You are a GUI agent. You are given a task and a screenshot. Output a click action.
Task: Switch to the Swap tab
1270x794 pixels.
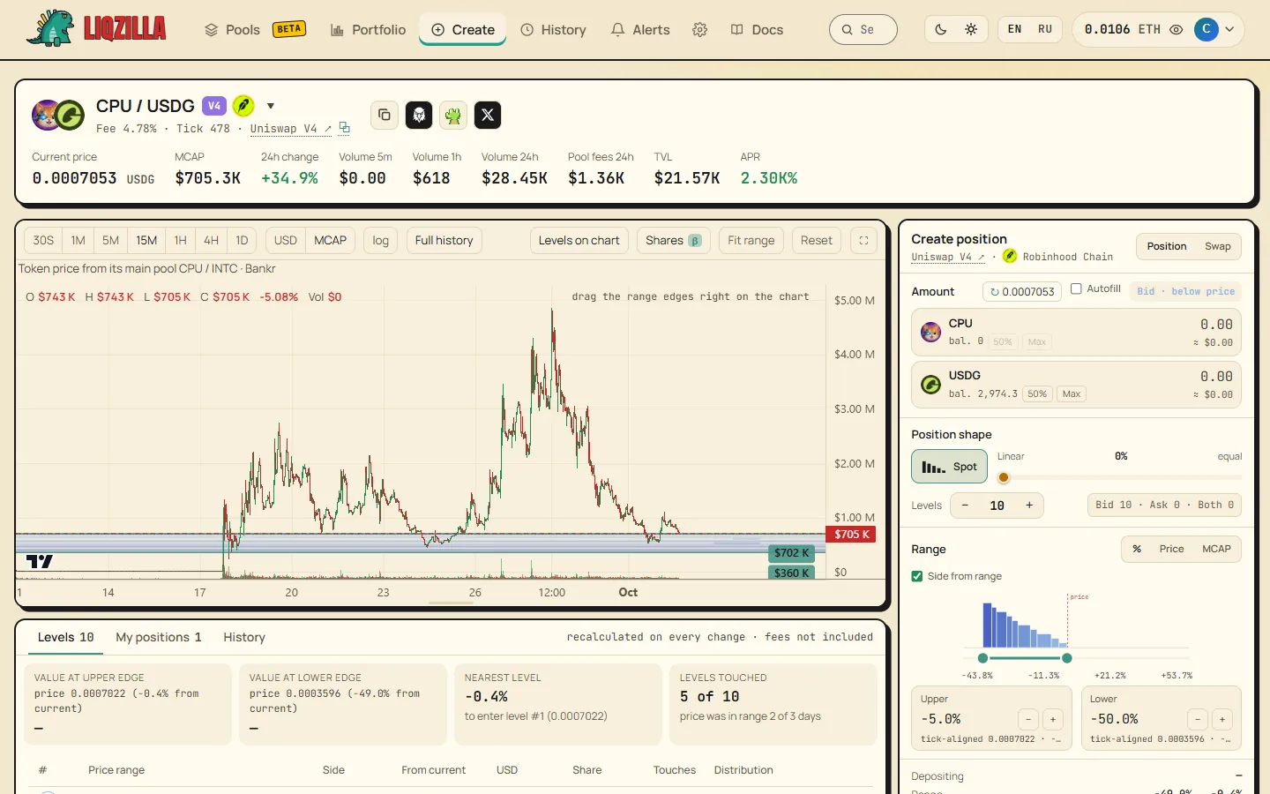click(x=1218, y=246)
